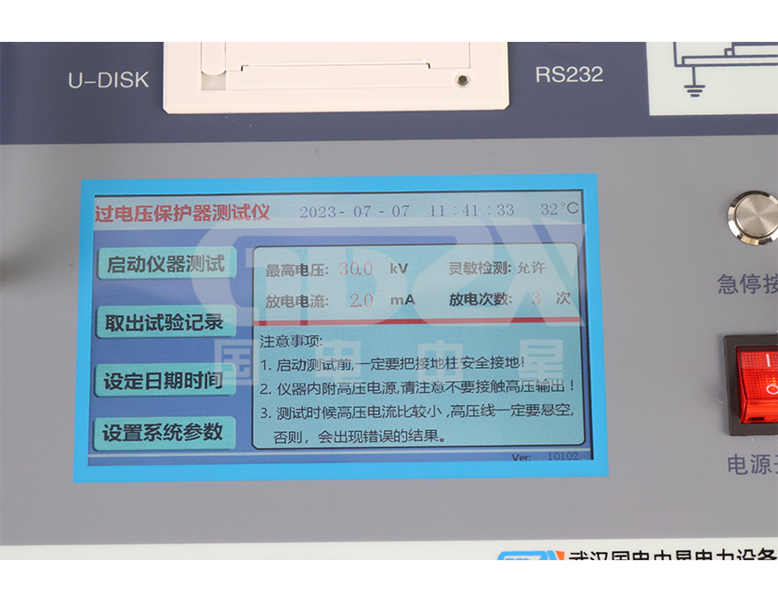Click the 最高电压 value 30.0
Viewport: 778px width, 602px height.
(355, 268)
